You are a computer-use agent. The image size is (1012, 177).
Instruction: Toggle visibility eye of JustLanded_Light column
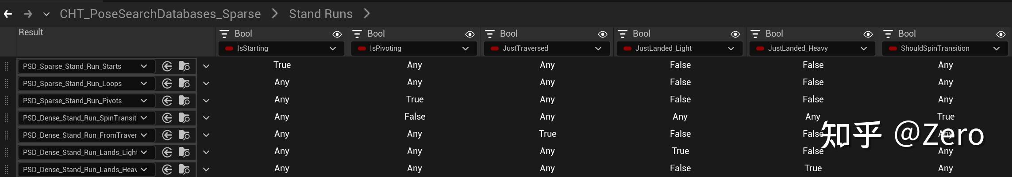pos(735,34)
